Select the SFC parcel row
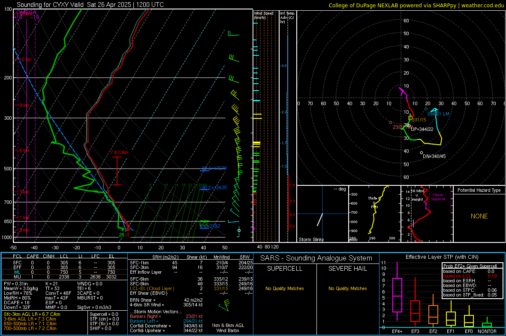Image resolution: width=506 pixels, height=336 pixels. click(65, 263)
